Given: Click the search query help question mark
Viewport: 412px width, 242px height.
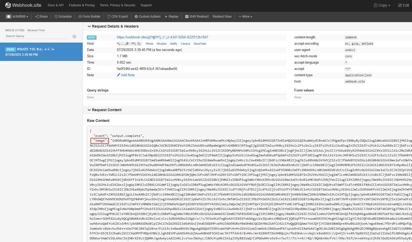Looking at the screenshot, I should coord(74,37).
